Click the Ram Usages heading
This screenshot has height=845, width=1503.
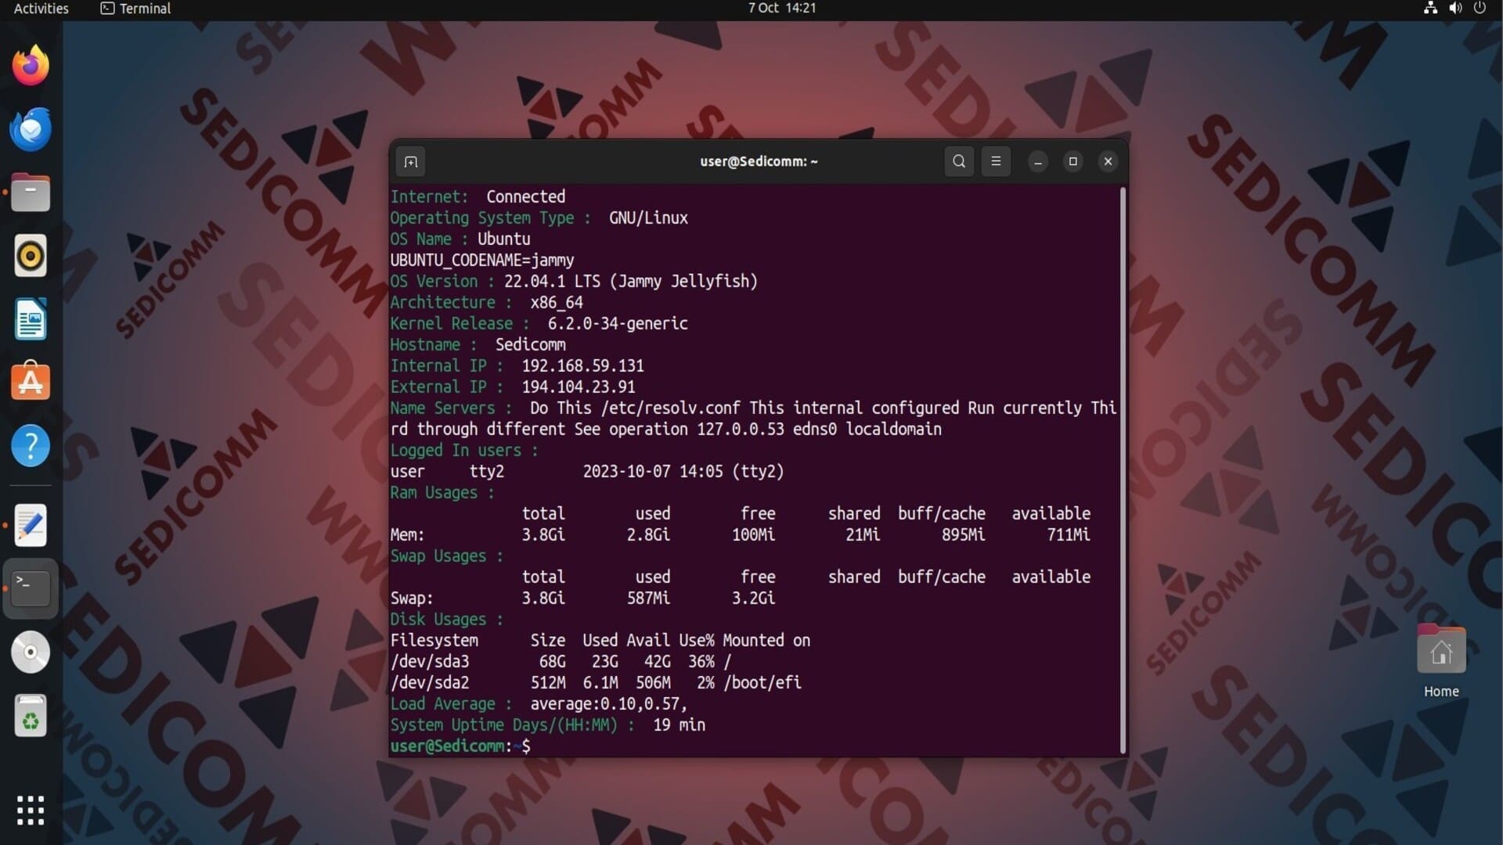[x=442, y=493]
